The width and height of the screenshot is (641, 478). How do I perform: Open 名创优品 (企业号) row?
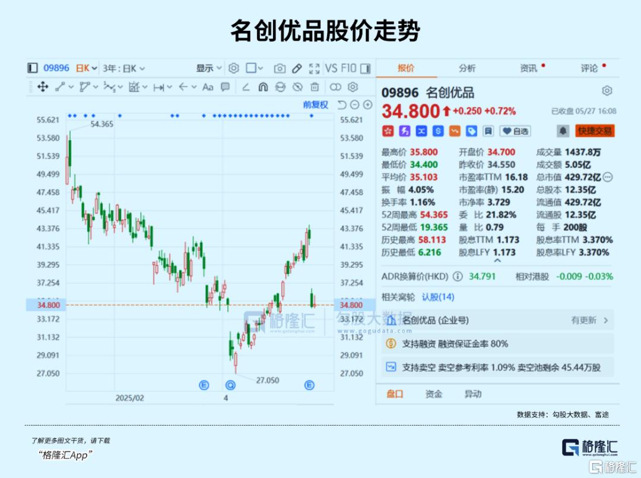497,320
